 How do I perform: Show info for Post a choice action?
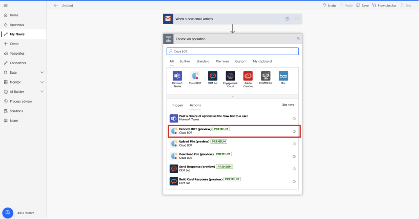(x=294, y=119)
